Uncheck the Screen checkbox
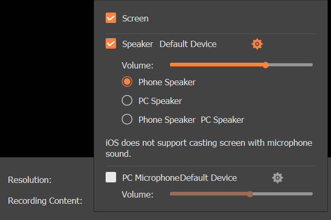The width and height of the screenshot is (331, 220). [x=111, y=18]
